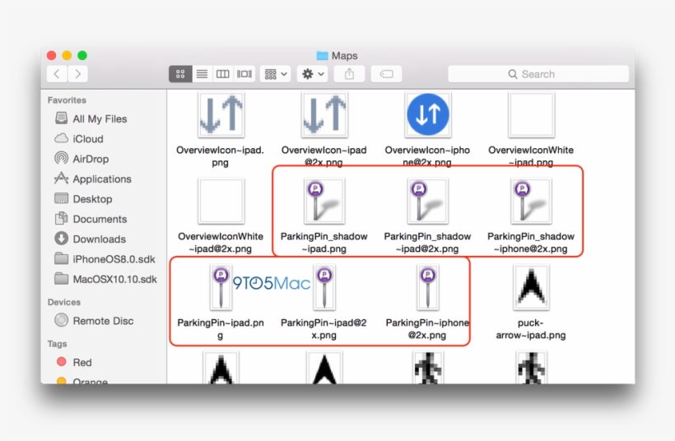
Task: Go back with the left chevron
Action: 57,74
